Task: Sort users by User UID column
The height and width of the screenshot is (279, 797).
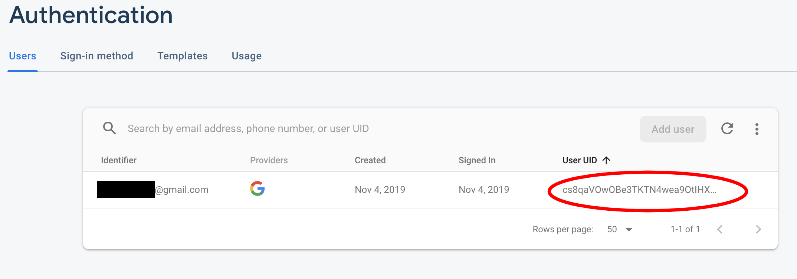Action: tap(579, 160)
